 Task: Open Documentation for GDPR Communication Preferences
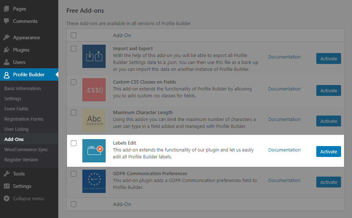click(x=284, y=181)
